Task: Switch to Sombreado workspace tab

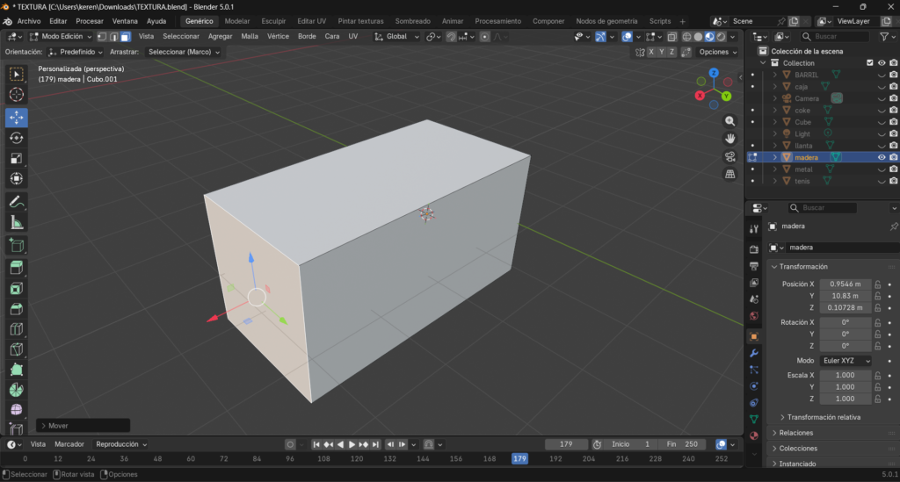Action: pos(412,21)
